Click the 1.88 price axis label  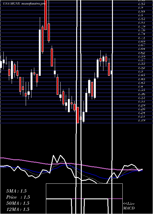pyautogui.click(x=141, y=11)
